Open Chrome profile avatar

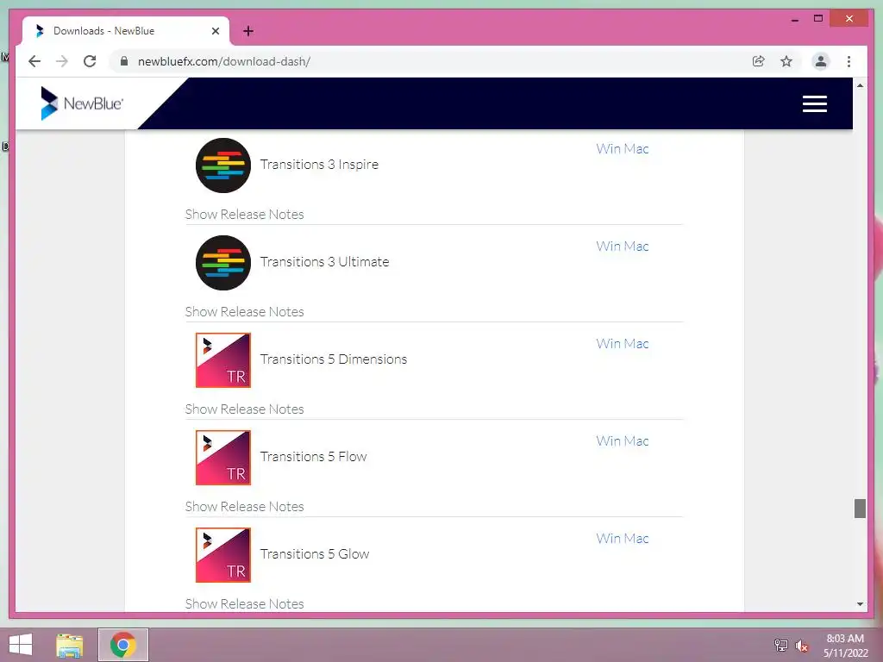point(821,61)
